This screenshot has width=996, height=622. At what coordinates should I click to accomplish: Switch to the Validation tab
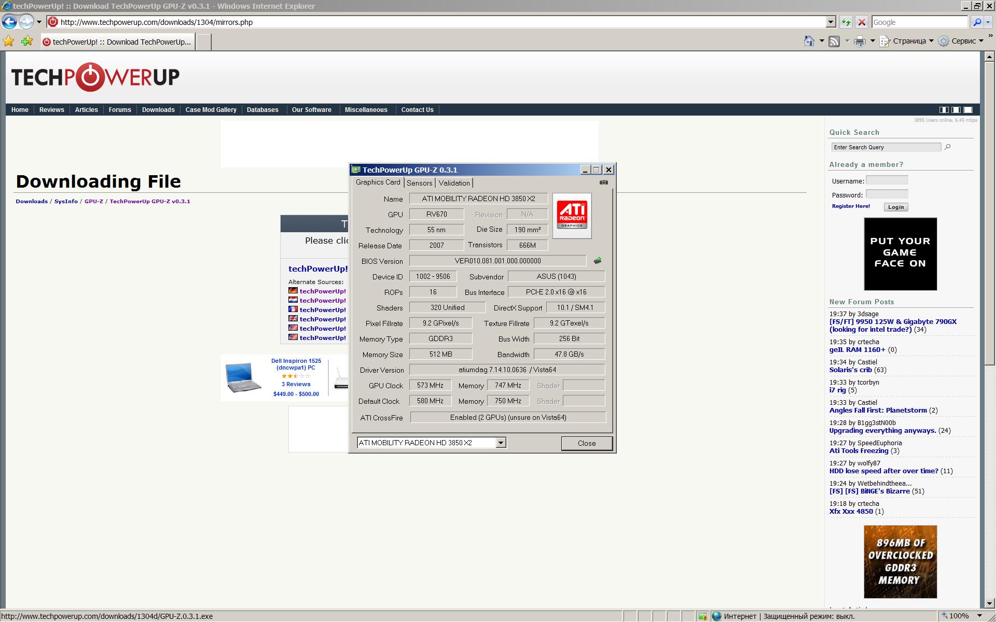click(x=454, y=183)
